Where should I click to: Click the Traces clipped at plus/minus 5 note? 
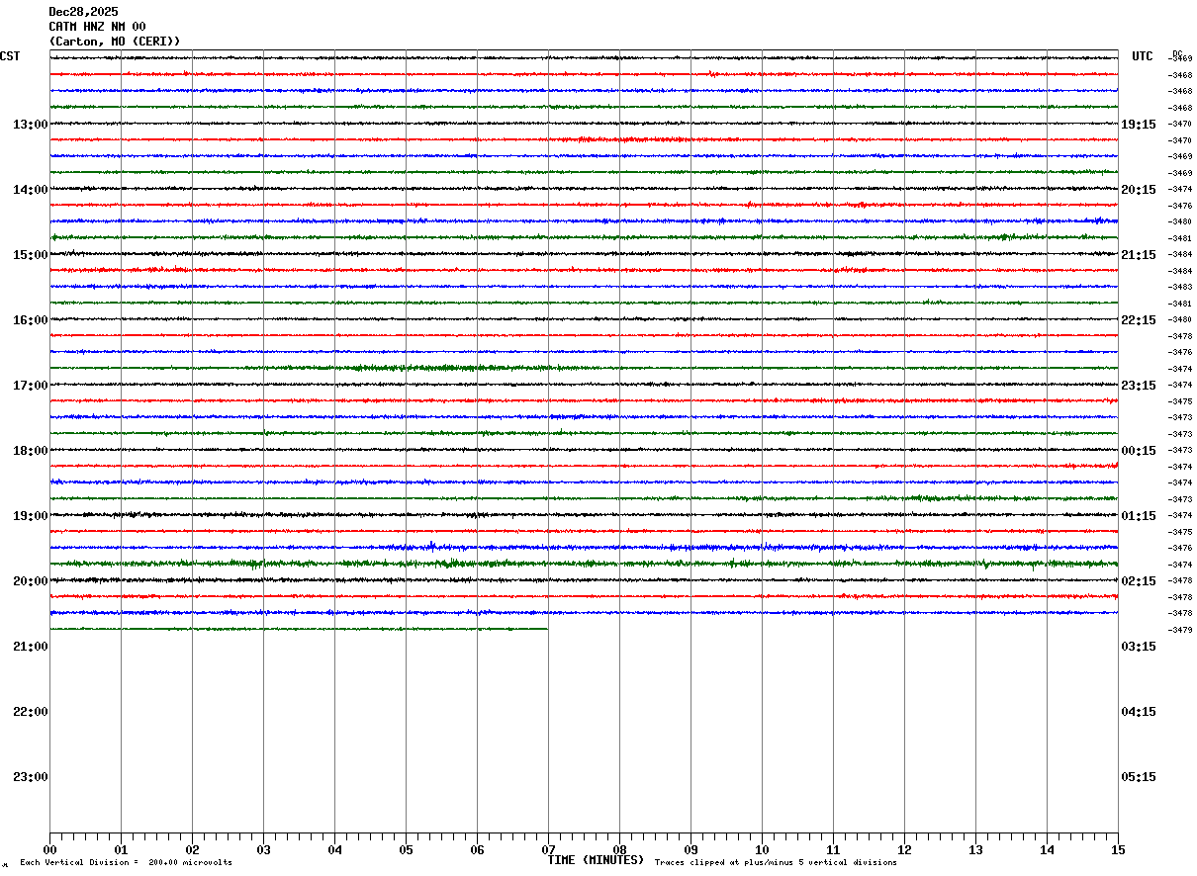pos(776,863)
